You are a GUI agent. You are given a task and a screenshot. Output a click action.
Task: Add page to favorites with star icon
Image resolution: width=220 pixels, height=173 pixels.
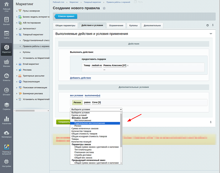pyautogui.click(x=104, y=8)
